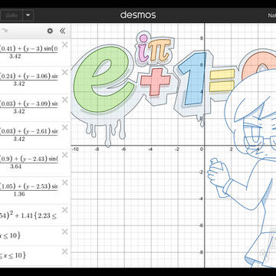Delete the expression with 1.41{2.23 ≤
The image size is (276, 276).
tap(65, 210)
